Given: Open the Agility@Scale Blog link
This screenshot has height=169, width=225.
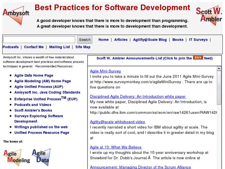Looking at the screenshot, I should pyautogui.click(x=150, y=40).
